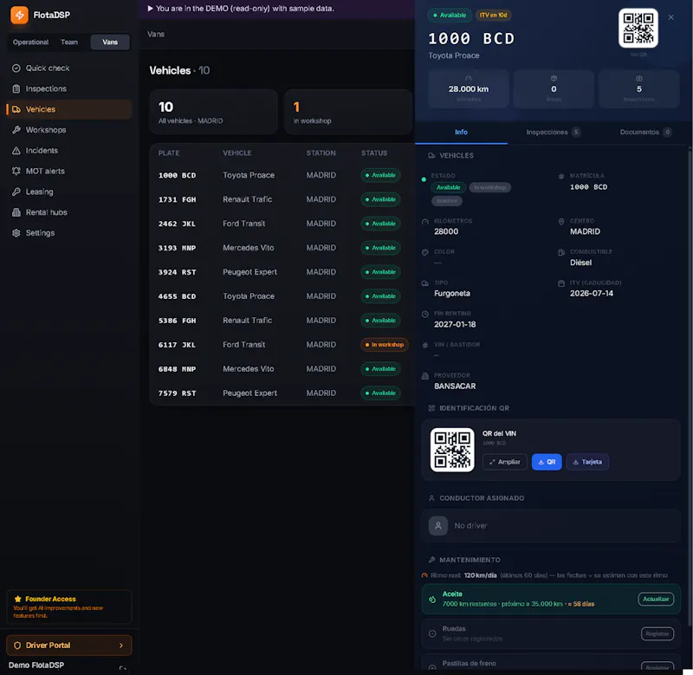Go to Workshops section
Image resolution: width=693 pixels, height=675 pixels.
click(68, 130)
